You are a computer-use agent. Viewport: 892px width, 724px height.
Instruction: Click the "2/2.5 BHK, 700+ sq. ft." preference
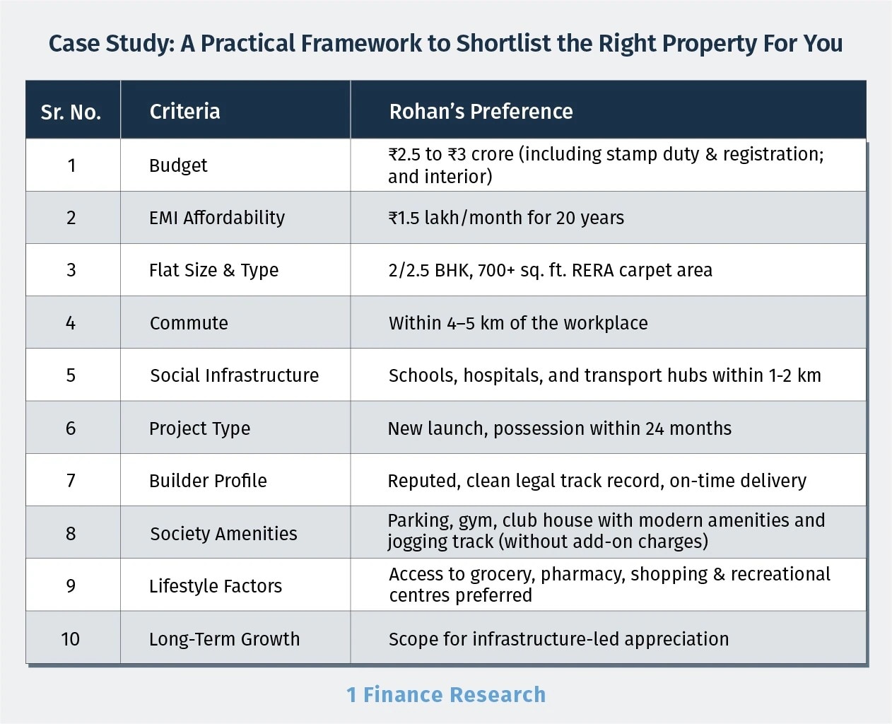pyautogui.click(x=550, y=270)
